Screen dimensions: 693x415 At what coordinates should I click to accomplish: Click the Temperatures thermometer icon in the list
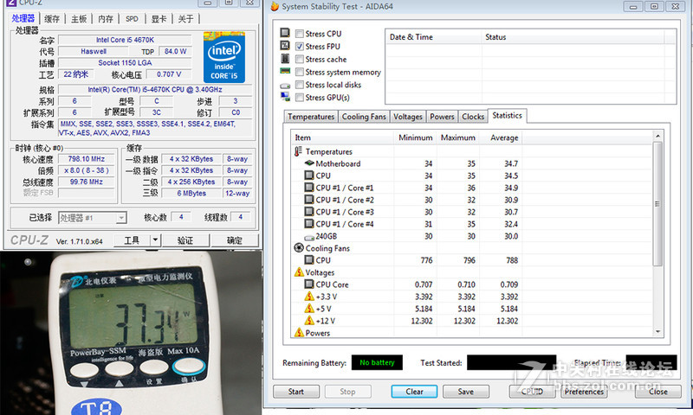[299, 151]
